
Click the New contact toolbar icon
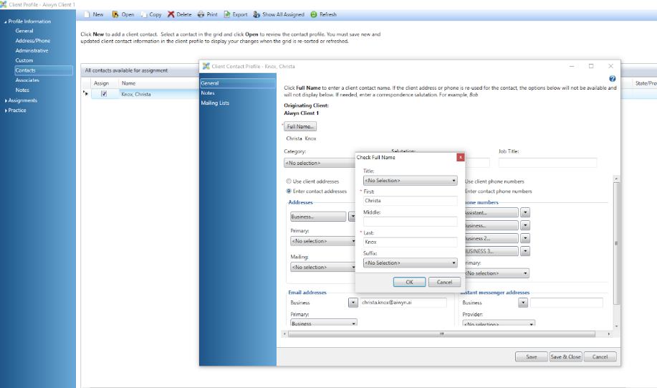(87, 14)
